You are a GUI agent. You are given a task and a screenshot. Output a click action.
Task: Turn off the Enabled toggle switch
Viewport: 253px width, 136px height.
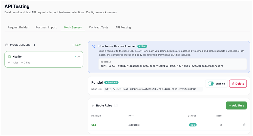(211, 84)
